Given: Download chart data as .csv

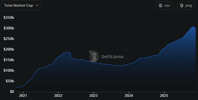Looking at the screenshot, I should [x=164, y=6].
